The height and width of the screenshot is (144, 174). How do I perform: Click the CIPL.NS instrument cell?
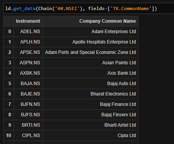click(28, 136)
